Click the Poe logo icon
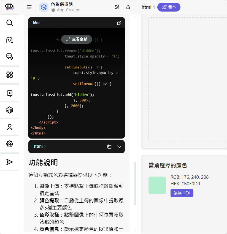This screenshot has width=227, height=234. click(10, 7)
